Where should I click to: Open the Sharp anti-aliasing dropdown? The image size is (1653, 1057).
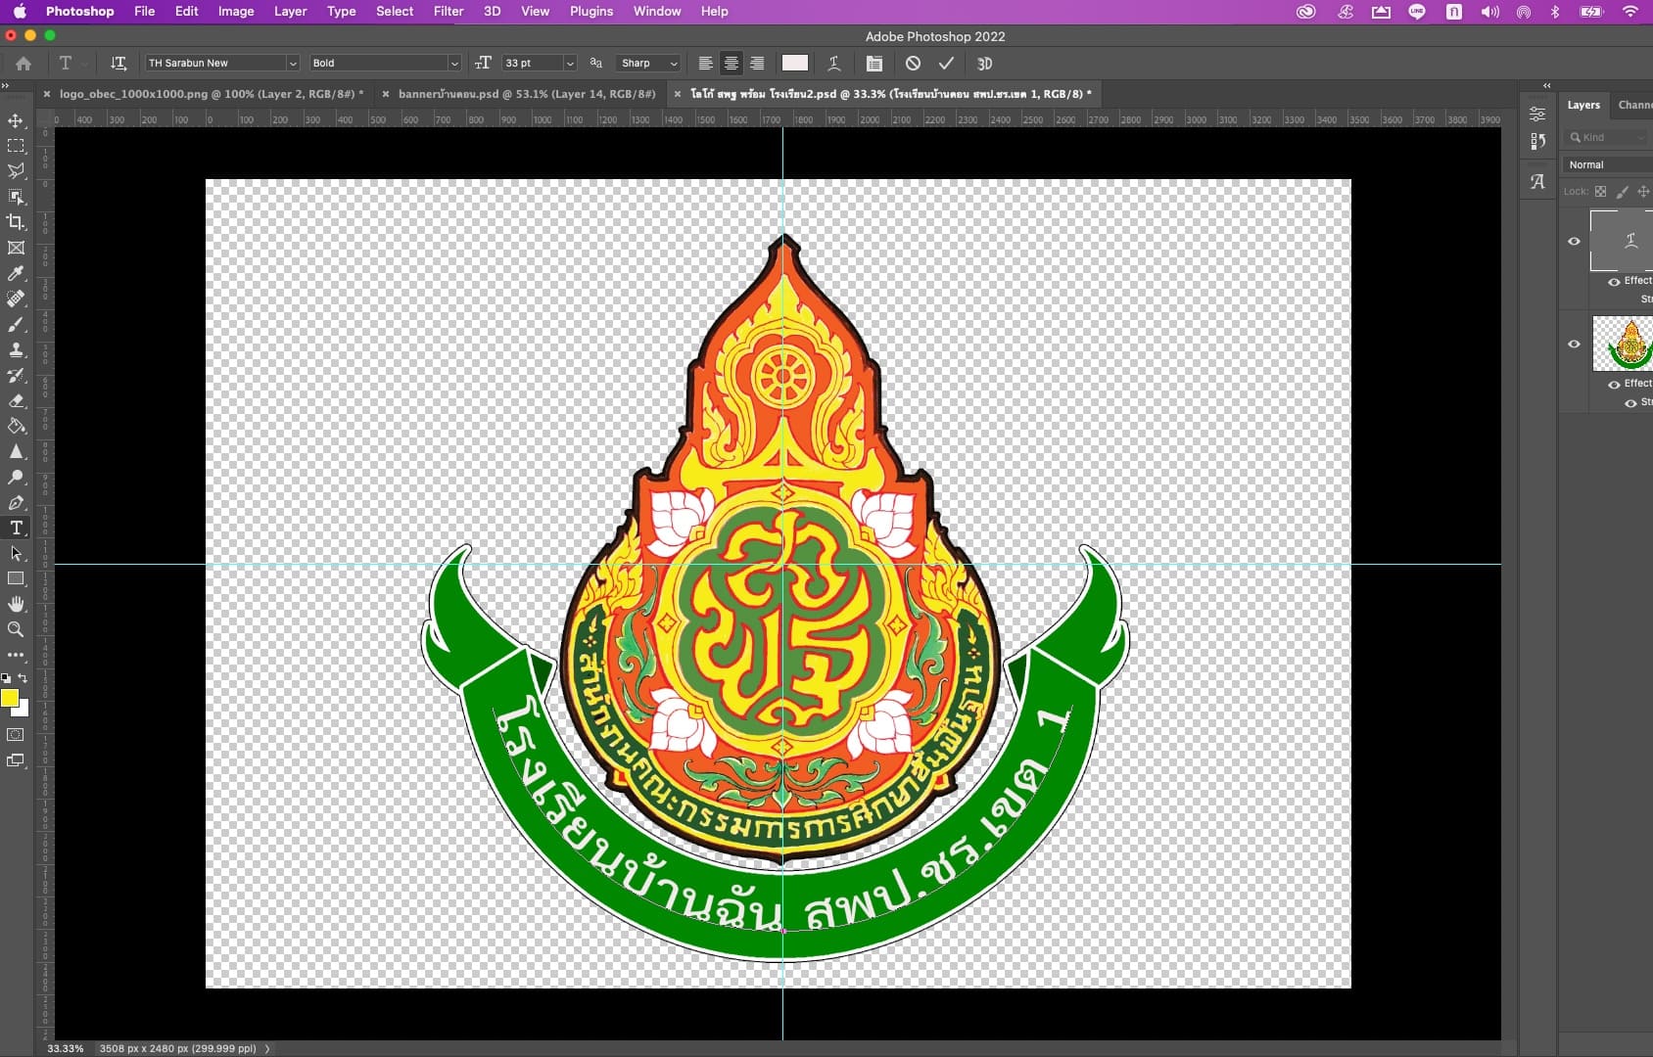(648, 63)
